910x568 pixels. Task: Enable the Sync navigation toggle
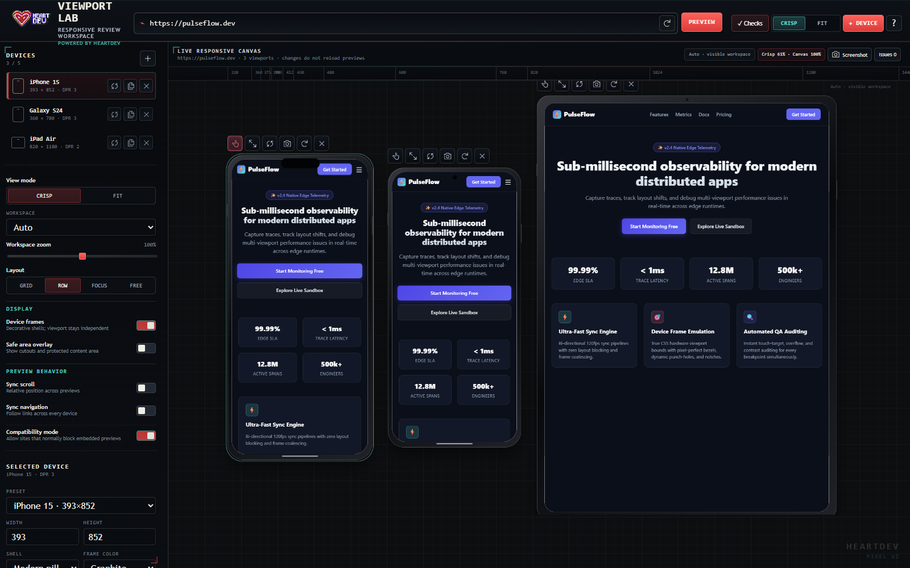click(146, 411)
